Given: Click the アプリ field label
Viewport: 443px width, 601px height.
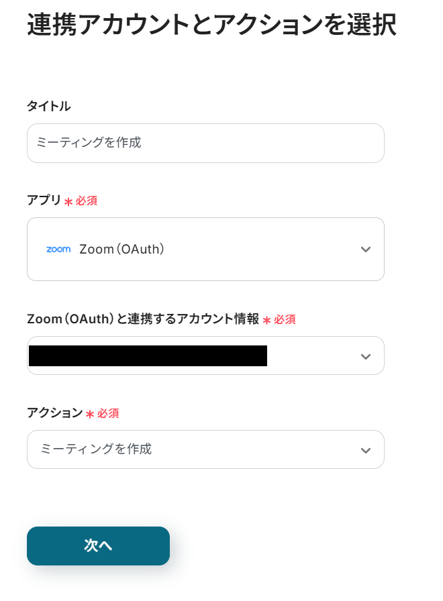Looking at the screenshot, I should (x=44, y=201).
